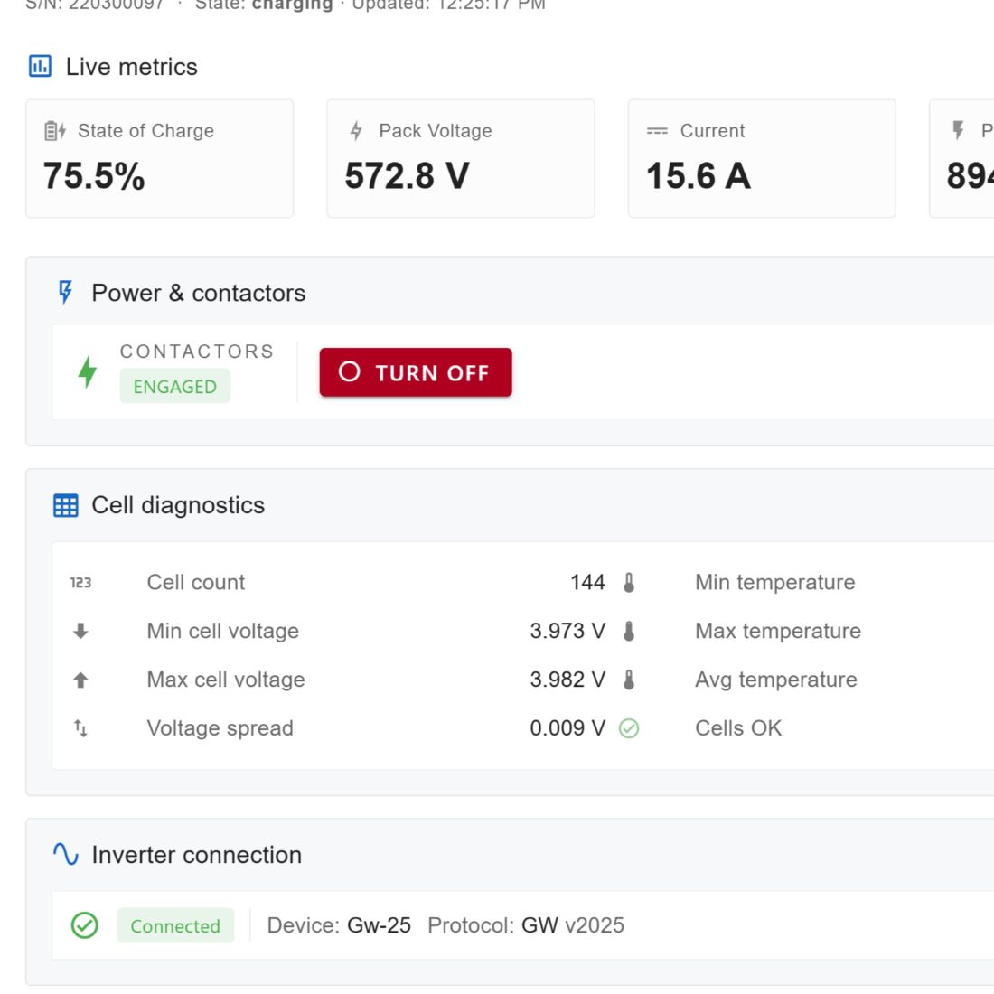
Task: Click the Power & contactors heading
Action: 199,293
